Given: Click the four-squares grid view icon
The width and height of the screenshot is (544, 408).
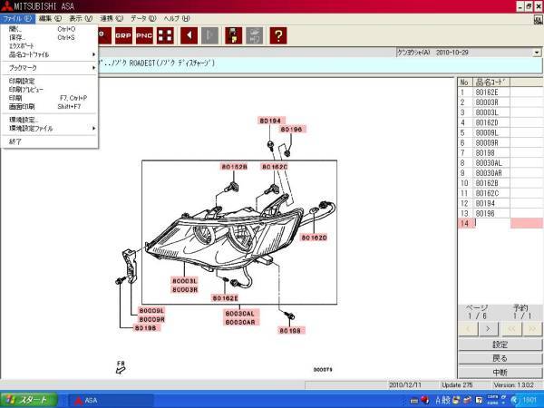Looking at the screenshot, I should [164, 35].
